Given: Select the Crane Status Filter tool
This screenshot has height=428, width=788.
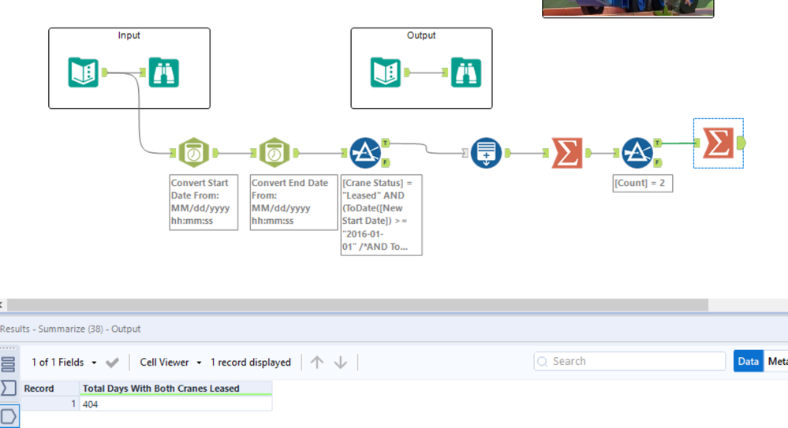Looking at the screenshot, I should point(365,153).
